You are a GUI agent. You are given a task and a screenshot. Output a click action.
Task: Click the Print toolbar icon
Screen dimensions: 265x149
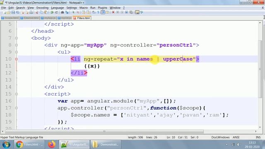tap(31, 12)
